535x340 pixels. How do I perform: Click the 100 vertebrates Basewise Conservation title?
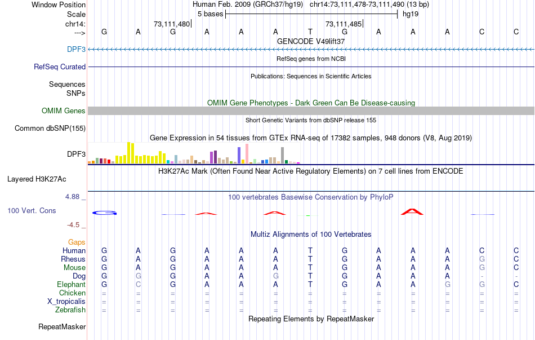point(311,197)
